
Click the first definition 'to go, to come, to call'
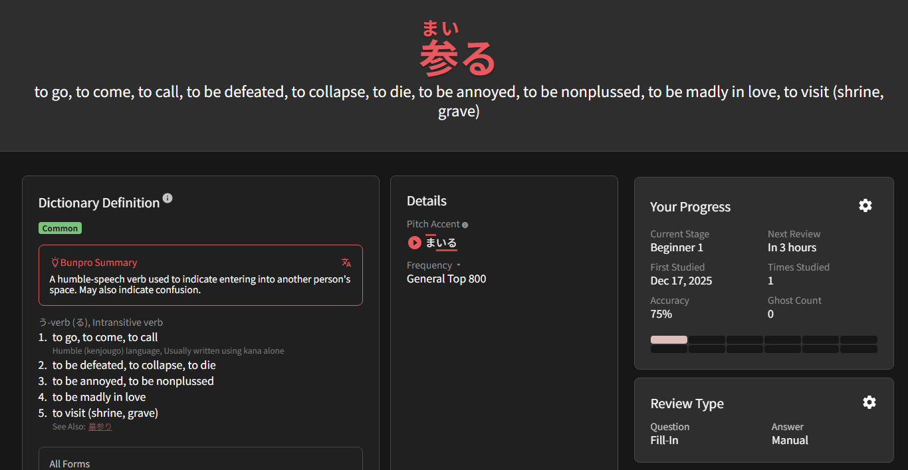coord(105,338)
